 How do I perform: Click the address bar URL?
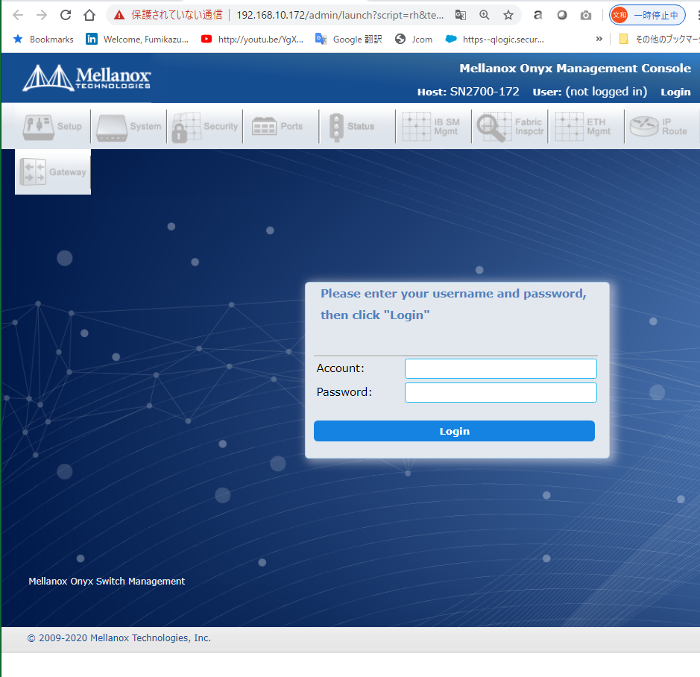pos(340,15)
